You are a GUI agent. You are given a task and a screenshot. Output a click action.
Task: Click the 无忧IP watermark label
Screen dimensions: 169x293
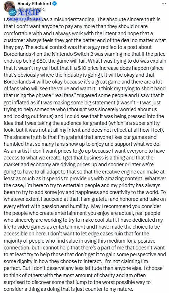29,12
